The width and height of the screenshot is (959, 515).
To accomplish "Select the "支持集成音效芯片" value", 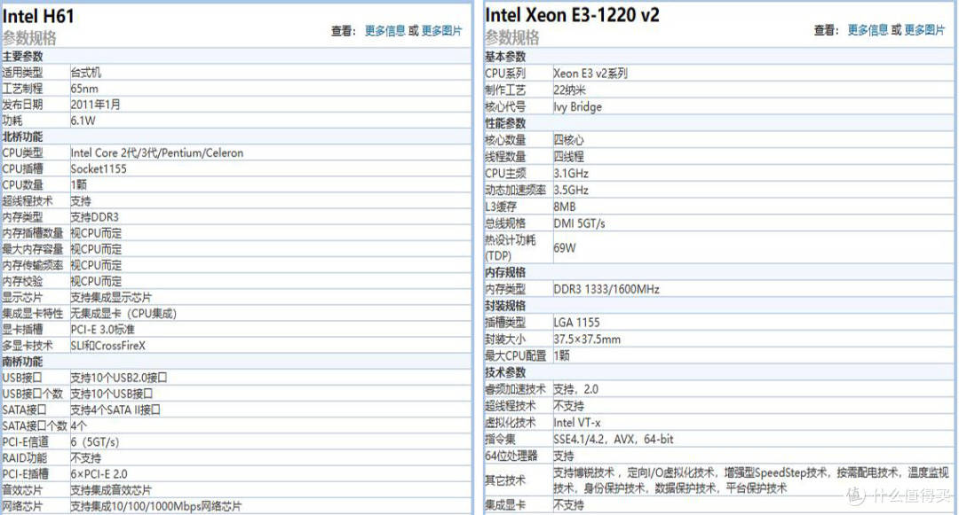I will (x=111, y=490).
